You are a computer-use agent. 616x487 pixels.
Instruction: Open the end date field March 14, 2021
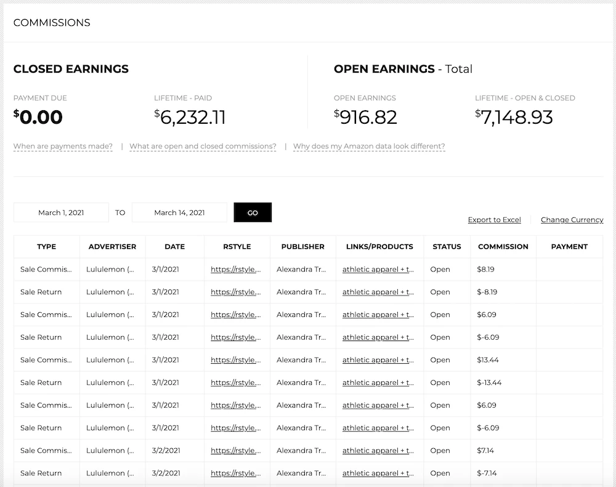point(179,212)
